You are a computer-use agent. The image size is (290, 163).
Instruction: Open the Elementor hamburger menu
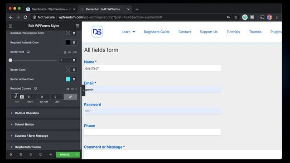tap(10, 26)
